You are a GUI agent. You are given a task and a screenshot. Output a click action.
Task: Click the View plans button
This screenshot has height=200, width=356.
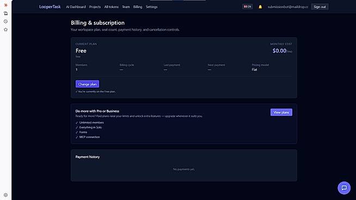pos(281,112)
